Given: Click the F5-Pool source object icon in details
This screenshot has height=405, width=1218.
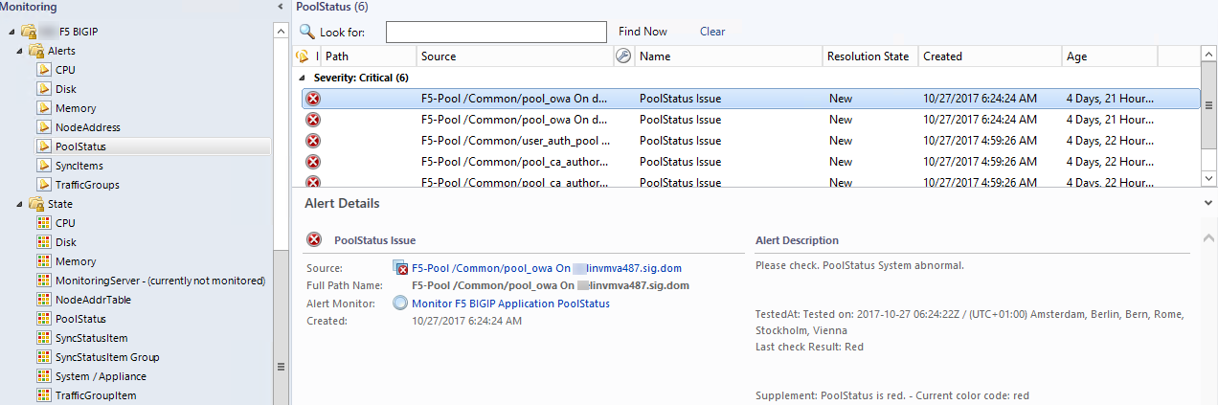Looking at the screenshot, I should pyautogui.click(x=400, y=268).
